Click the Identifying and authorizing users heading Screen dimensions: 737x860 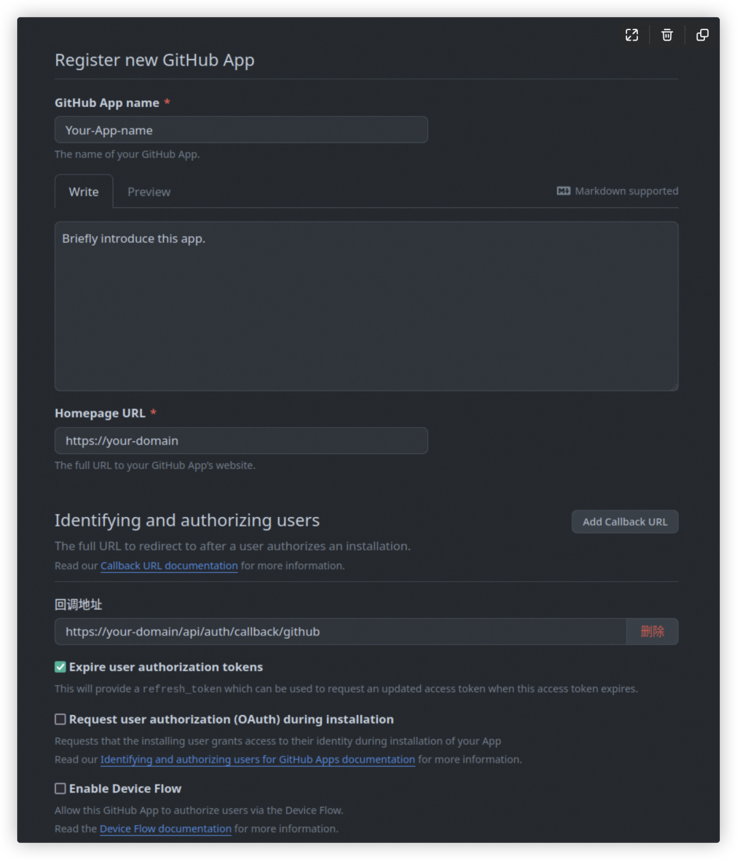pyautogui.click(x=187, y=520)
